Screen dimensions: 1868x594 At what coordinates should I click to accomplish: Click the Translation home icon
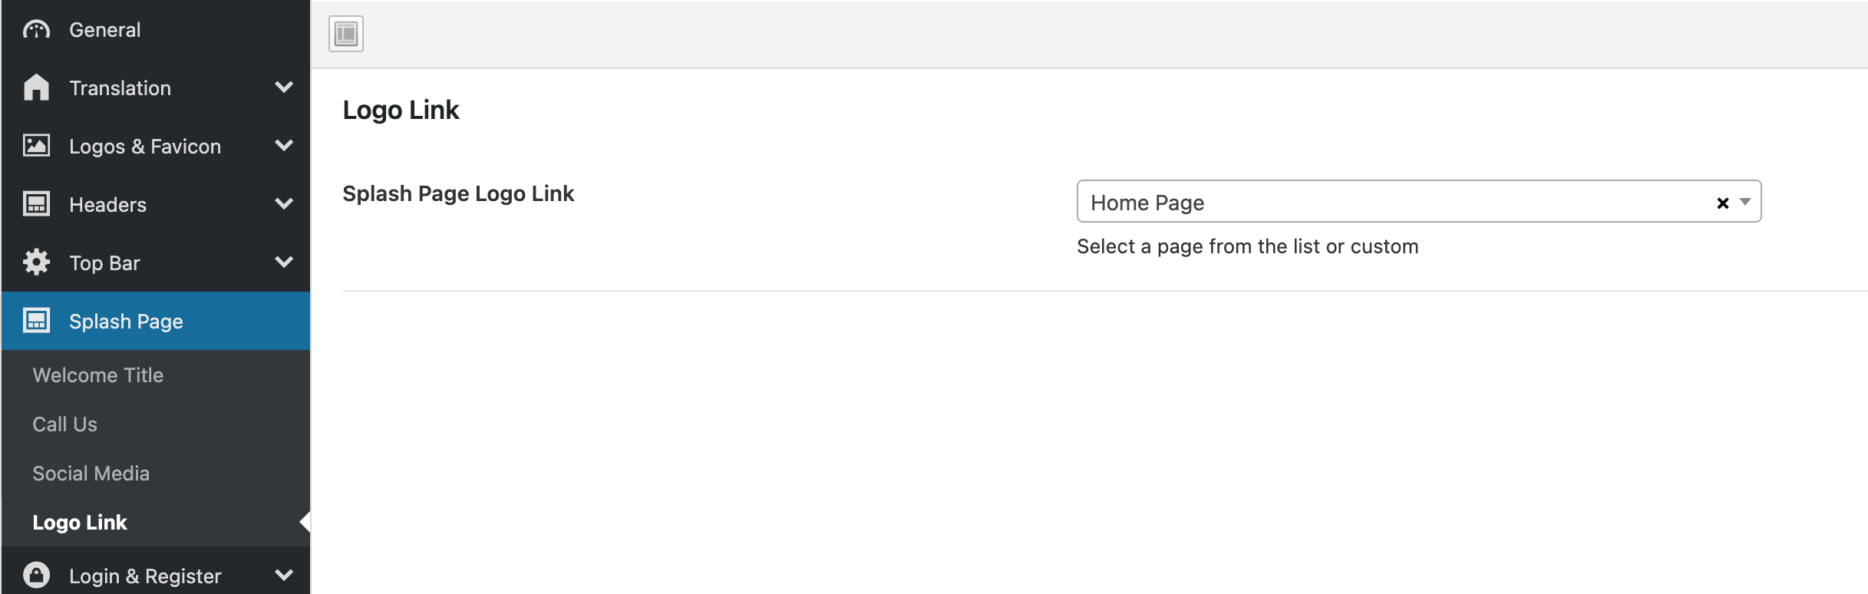pos(36,87)
